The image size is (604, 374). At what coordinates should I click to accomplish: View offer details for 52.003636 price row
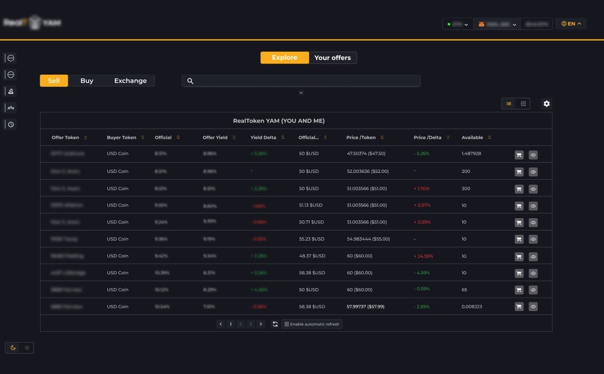click(x=533, y=172)
